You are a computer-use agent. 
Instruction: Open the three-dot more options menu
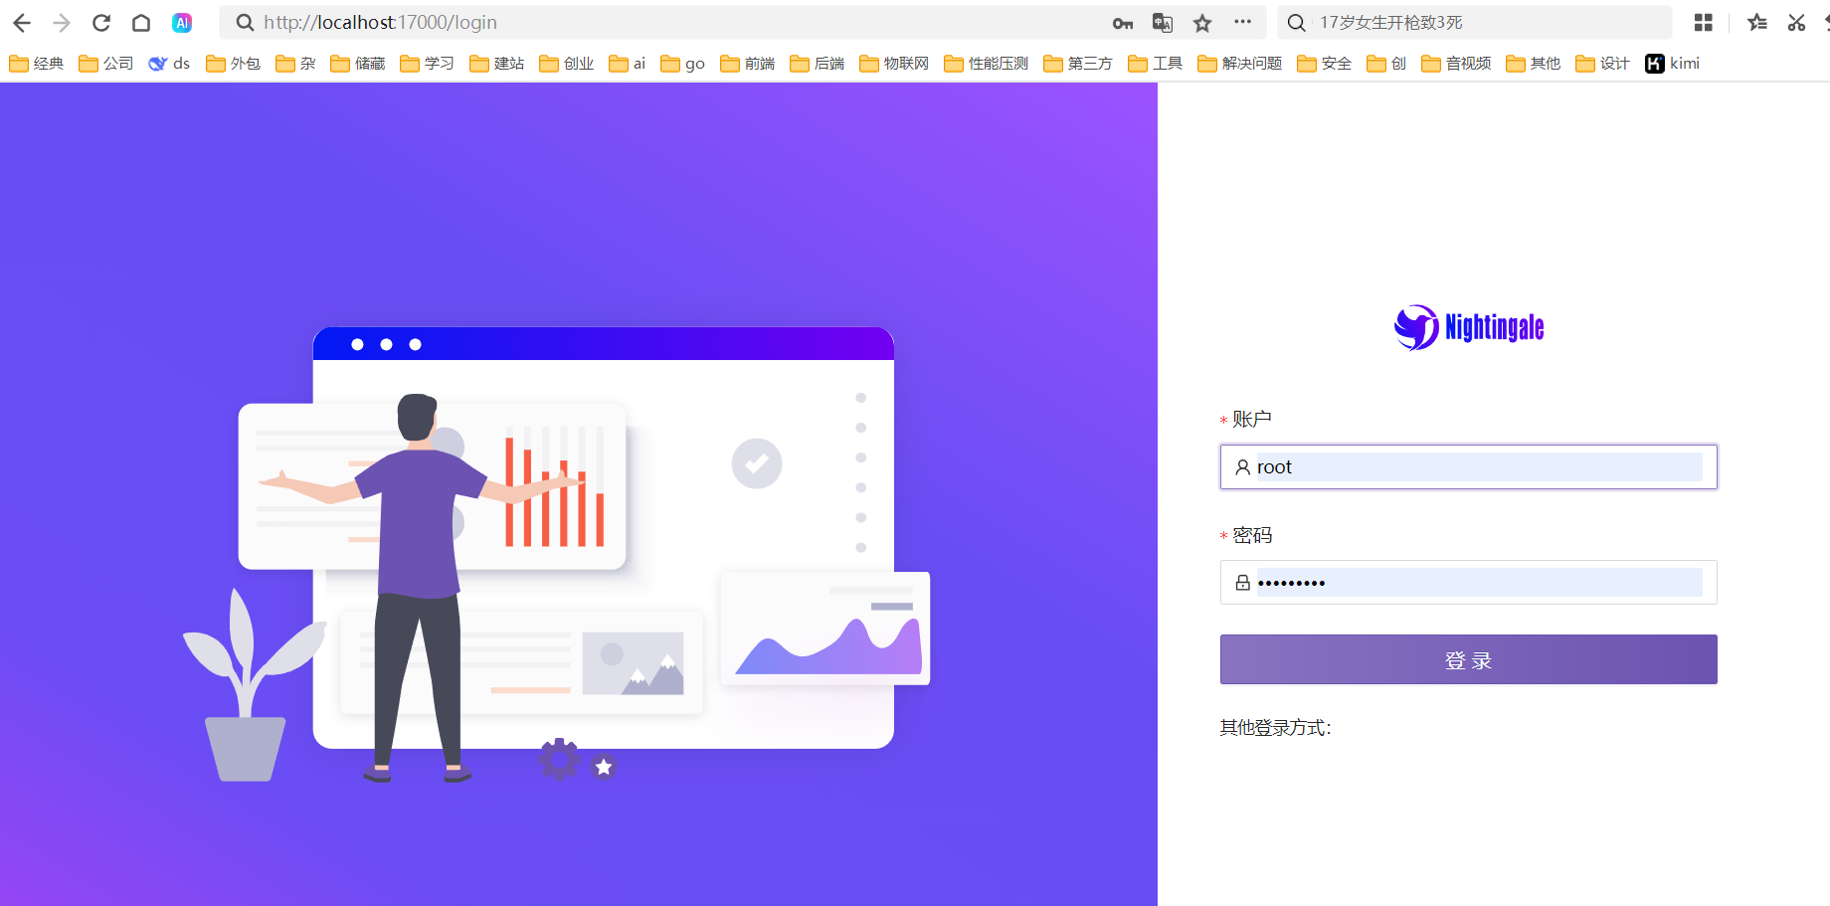tap(1242, 22)
